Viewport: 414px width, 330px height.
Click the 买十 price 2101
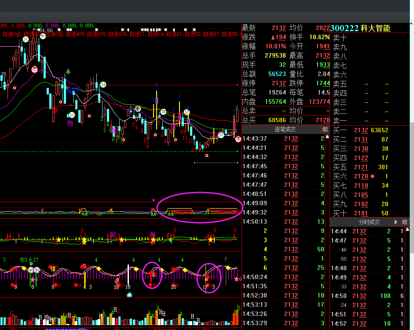(x=361, y=213)
